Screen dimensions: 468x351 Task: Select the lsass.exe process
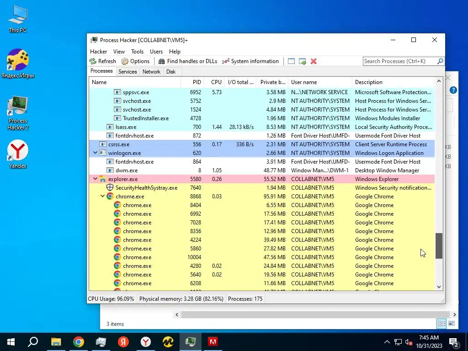pyautogui.click(x=262, y=127)
